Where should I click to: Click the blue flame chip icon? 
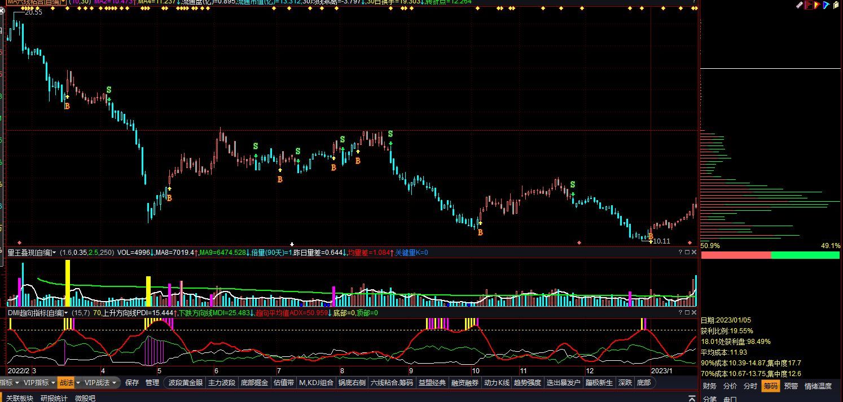[826, 5]
